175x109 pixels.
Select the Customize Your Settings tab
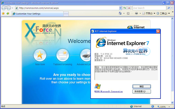[x=38, y=14]
